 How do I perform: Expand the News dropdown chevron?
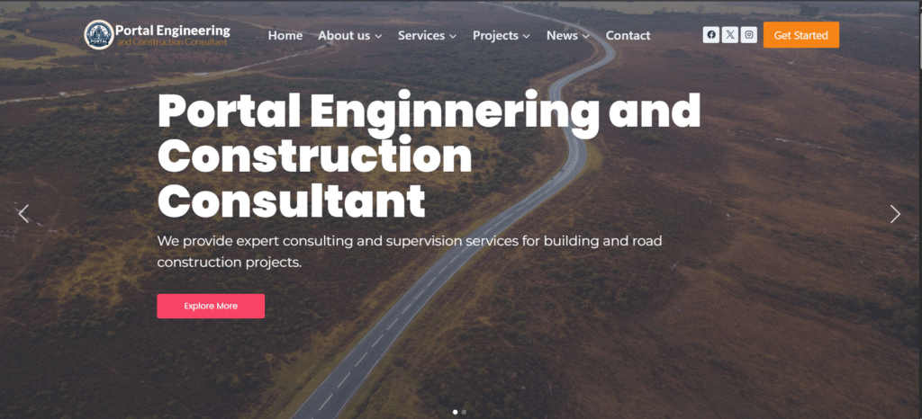[585, 36]
